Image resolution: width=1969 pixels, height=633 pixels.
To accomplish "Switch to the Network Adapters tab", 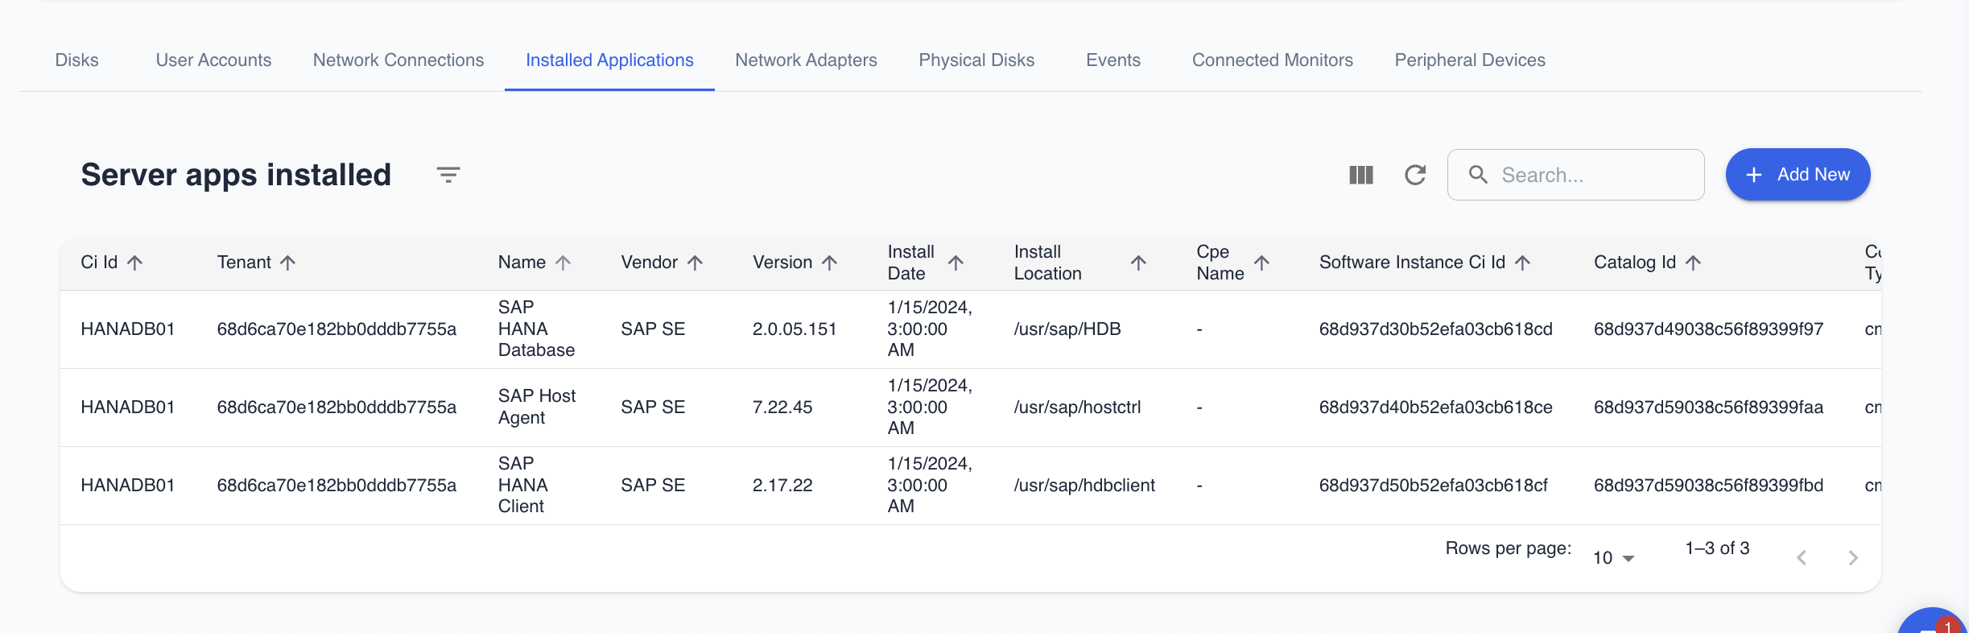I will click(806, 60).
